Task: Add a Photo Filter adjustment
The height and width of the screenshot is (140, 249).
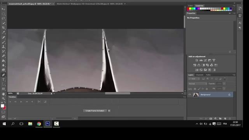Action: (x=207, y=65)
